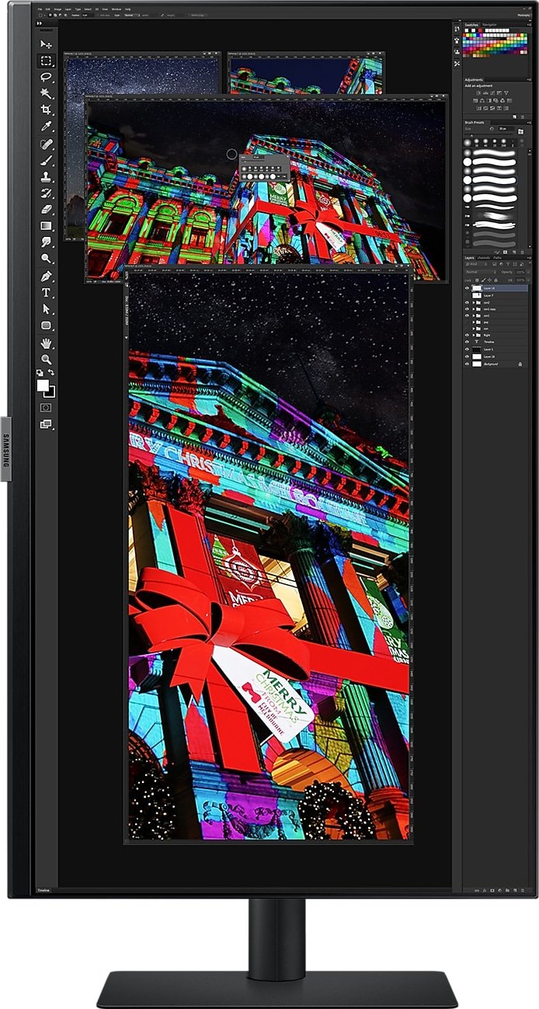This screenshot has height=1009, width=539.
Task: Switch to the Navigator tab
Action: (x=489, y=25)
